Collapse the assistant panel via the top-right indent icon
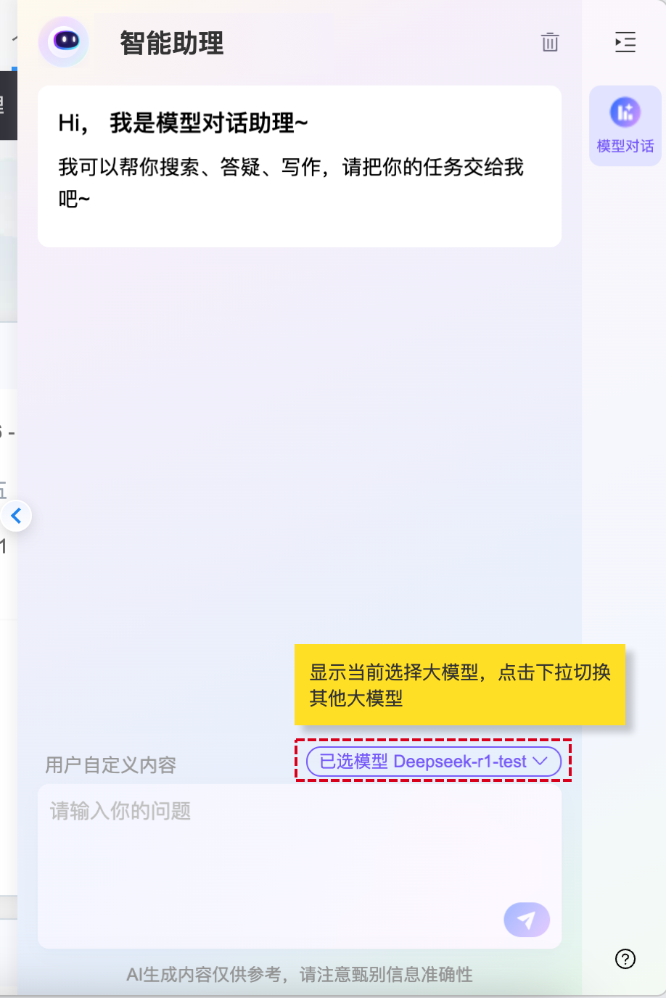 (625, 42)
